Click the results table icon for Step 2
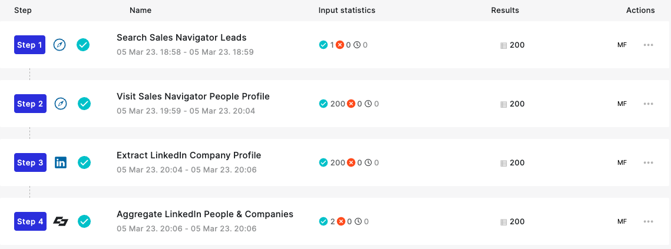 pos(504,104)
